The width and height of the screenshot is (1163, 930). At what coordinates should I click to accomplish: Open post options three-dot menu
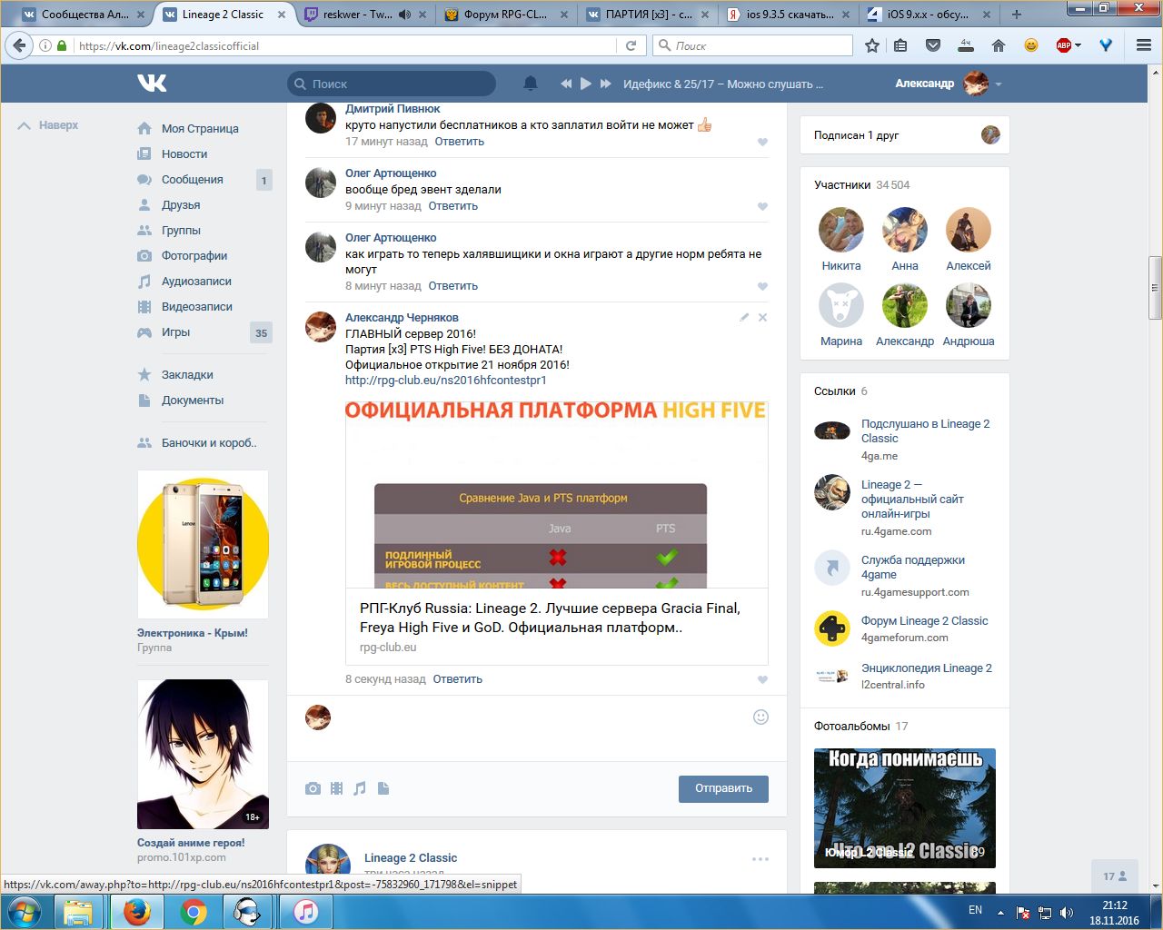[760, 858]
